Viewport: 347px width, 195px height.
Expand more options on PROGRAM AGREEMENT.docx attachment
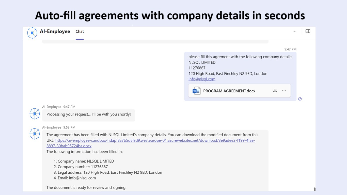pos(284,91)
